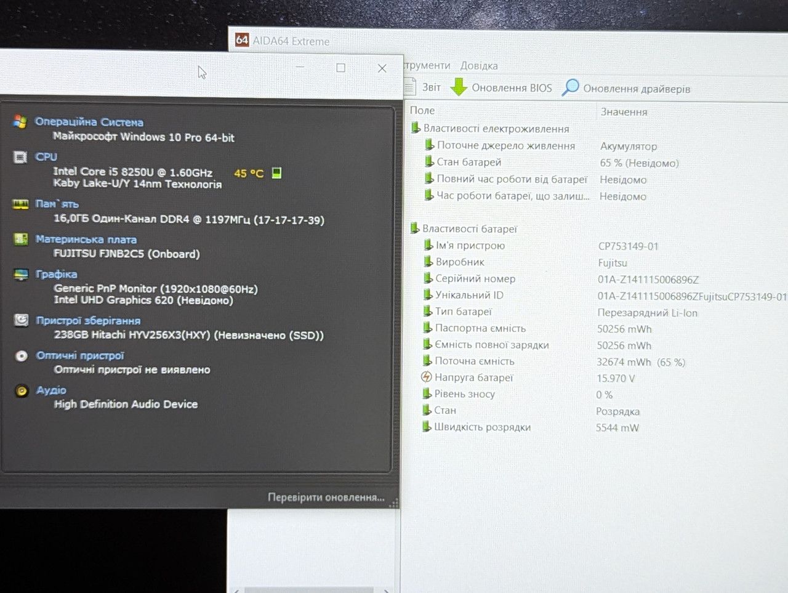
Task: Click the green CPU temperature sensor icon
Action: 277,173
